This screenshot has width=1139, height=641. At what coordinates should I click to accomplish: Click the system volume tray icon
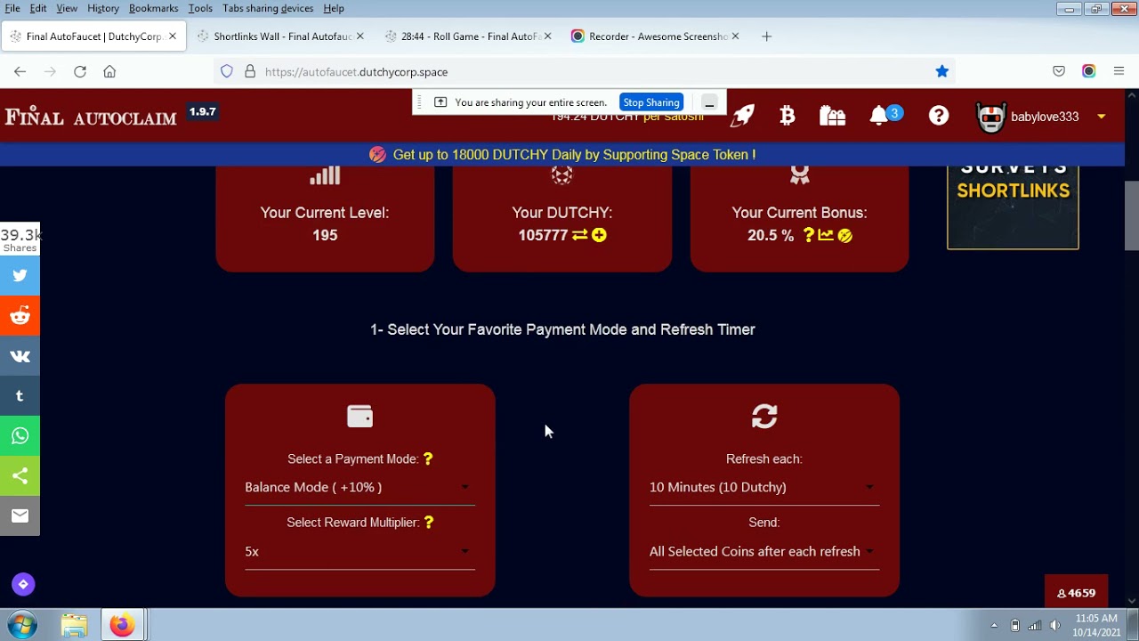pyautogui.click(x=1054, y=625)
